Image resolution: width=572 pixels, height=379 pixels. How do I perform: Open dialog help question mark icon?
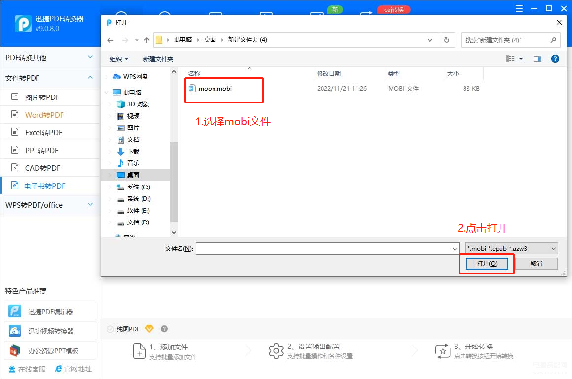555,59
